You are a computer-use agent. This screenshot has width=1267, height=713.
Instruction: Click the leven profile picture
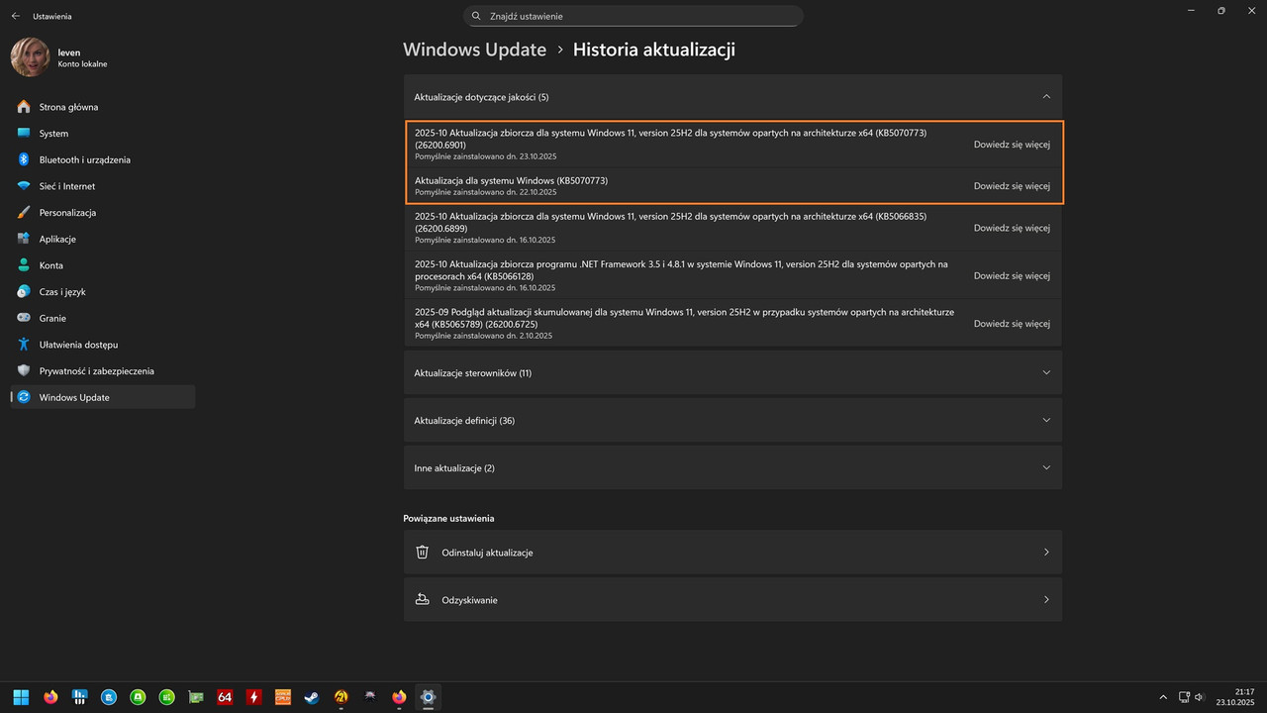[x=30, y=57]
